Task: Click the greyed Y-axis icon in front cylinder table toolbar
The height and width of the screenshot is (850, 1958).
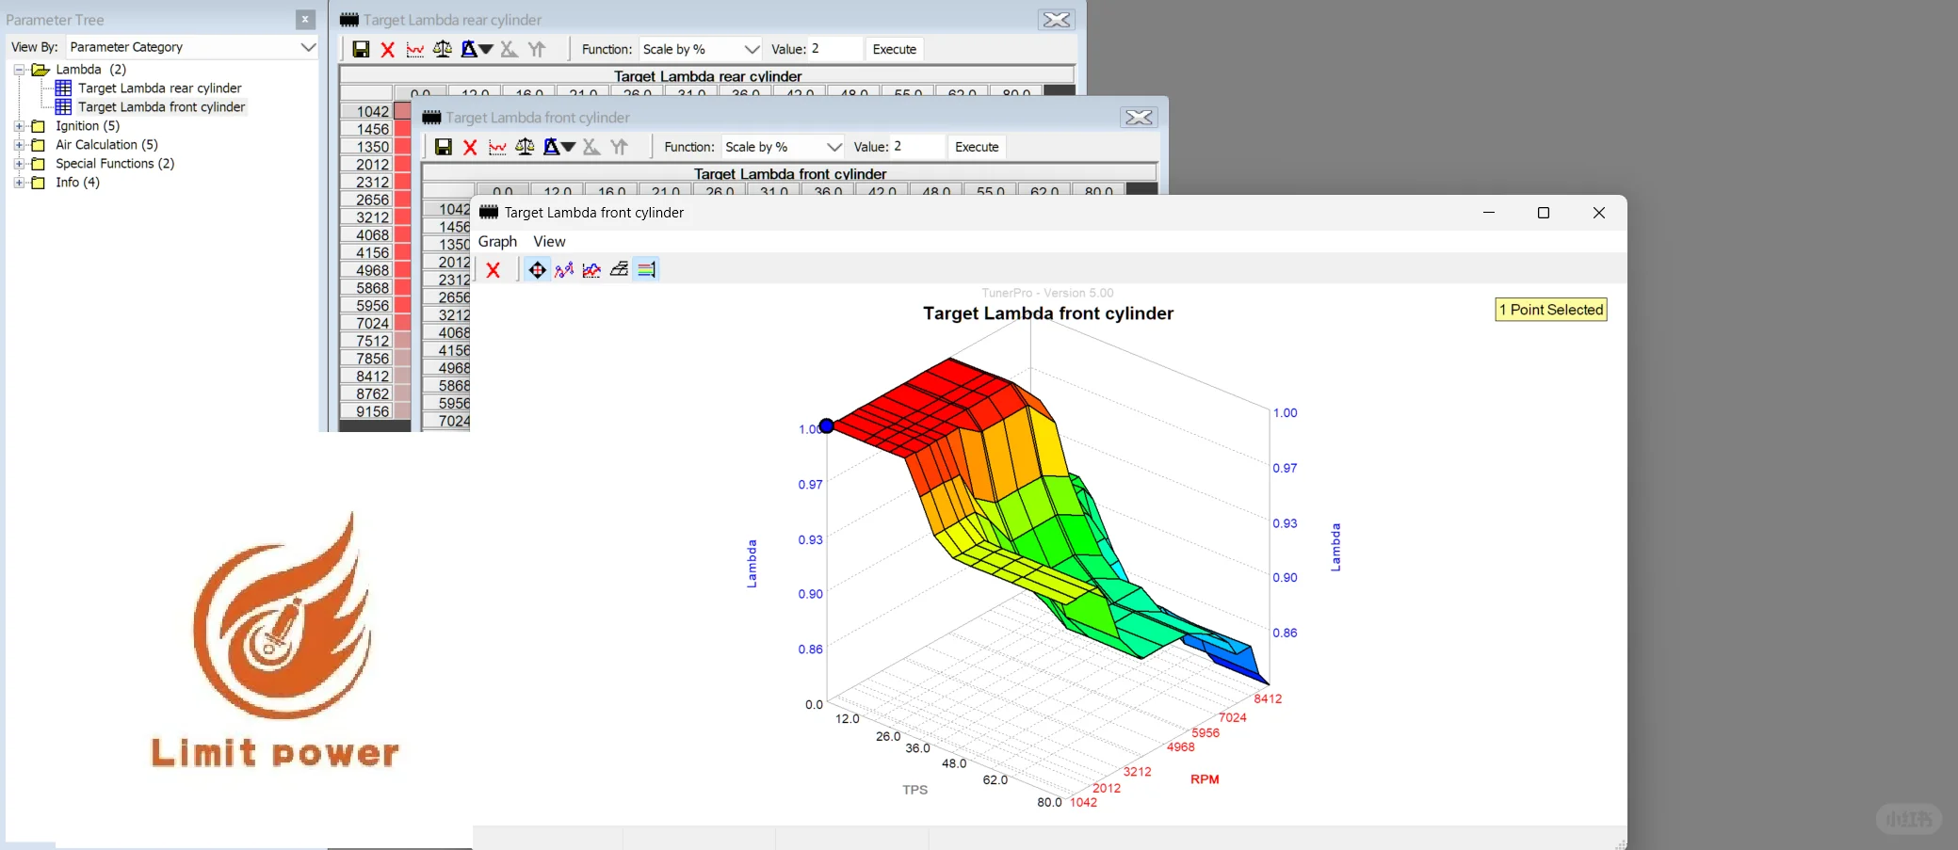Action: pyautogui.click(x=619, y=147)
